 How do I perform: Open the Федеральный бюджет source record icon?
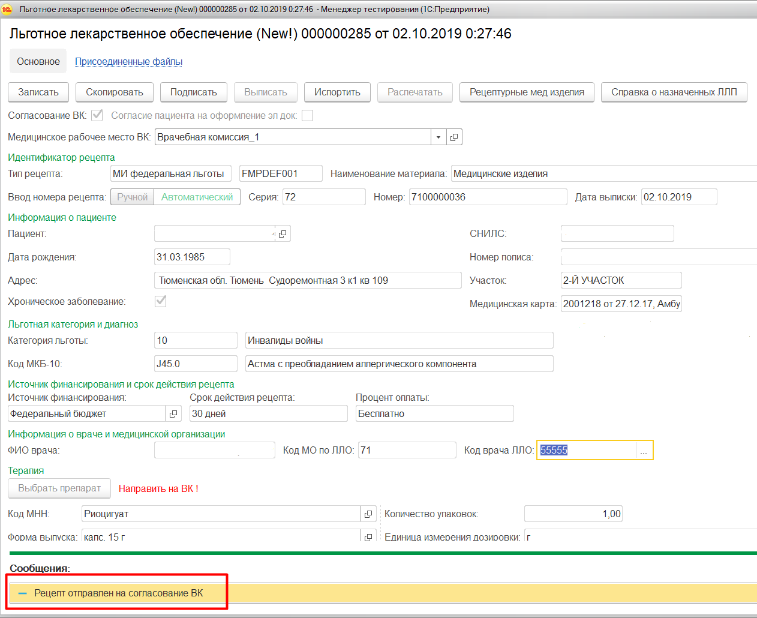click(x=173, y=414)
